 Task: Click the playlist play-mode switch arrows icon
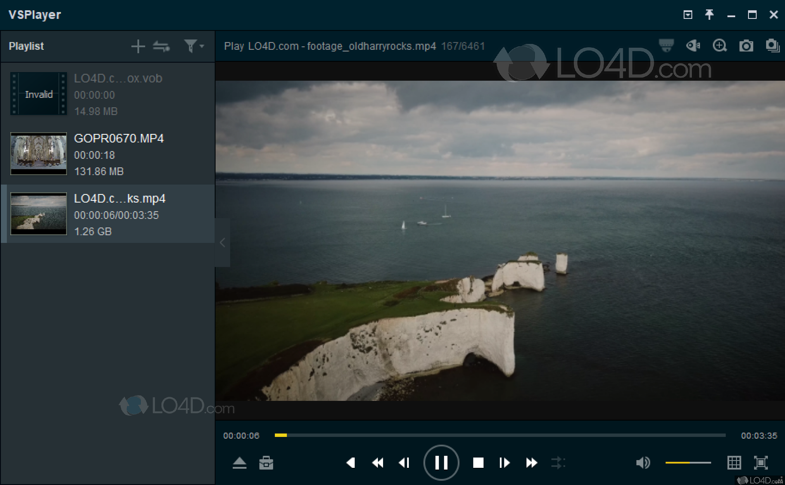161,46
